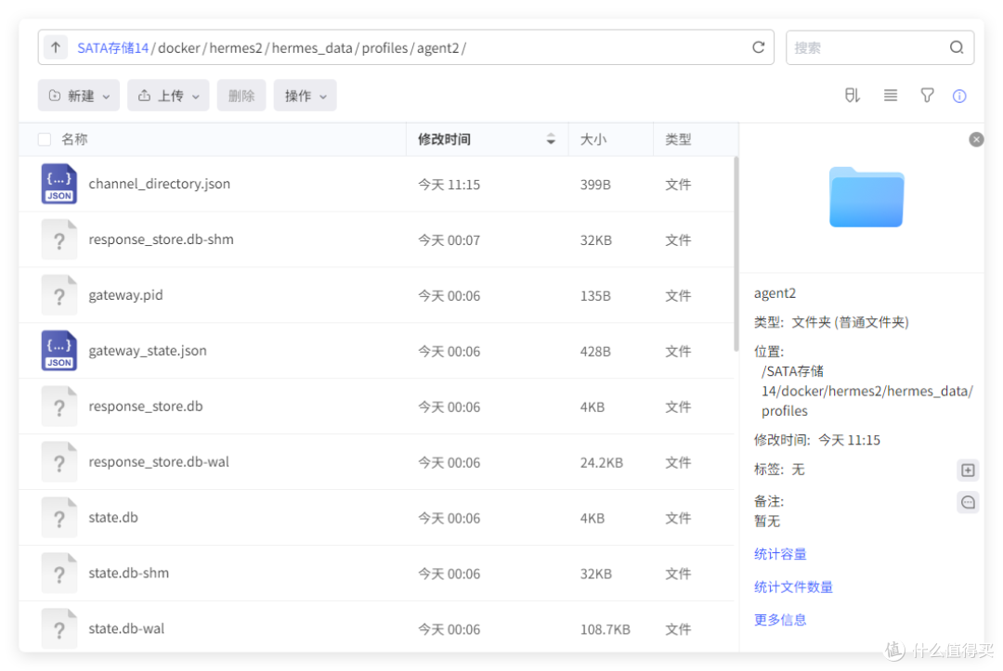Add a tag with the plus icon
The image size is (1003, 671).
pyautogui.click(x=968, y=471)
